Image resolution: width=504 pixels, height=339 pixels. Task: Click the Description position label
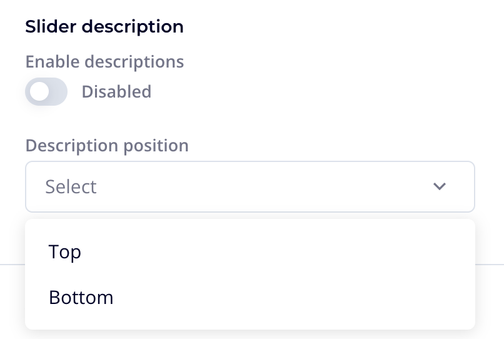107,146
